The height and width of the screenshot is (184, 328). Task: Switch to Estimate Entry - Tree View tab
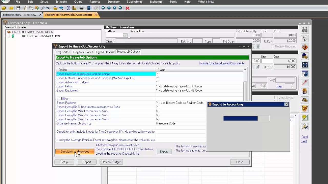click(19, 15)
